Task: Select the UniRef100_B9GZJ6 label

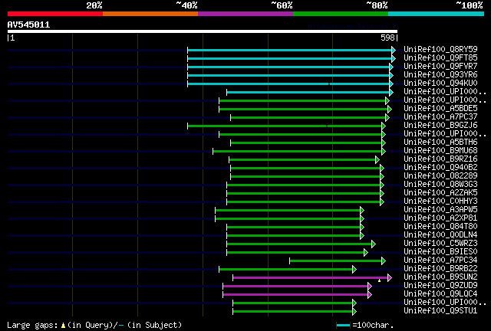Action: coord(440,126)
